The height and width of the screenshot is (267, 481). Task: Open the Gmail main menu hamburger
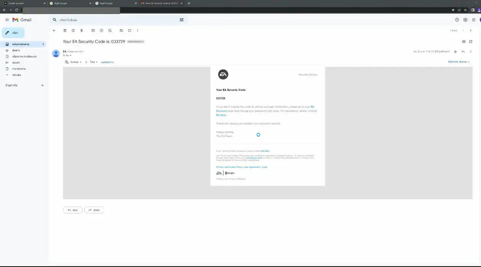[x=7, y=20]
